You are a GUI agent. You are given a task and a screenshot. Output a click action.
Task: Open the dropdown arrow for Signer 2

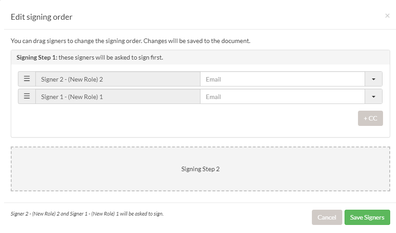click(x=374, y=79)
